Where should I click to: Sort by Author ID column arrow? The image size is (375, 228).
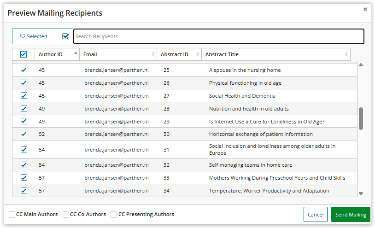tap(76, 54)
